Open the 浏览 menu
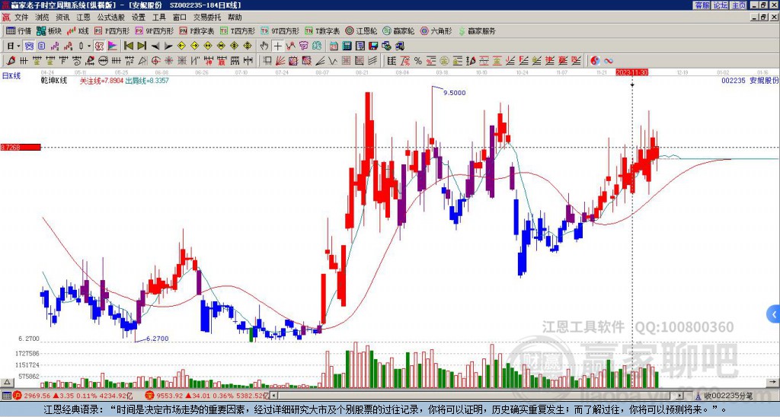780x417 pixels. (43, 18)
